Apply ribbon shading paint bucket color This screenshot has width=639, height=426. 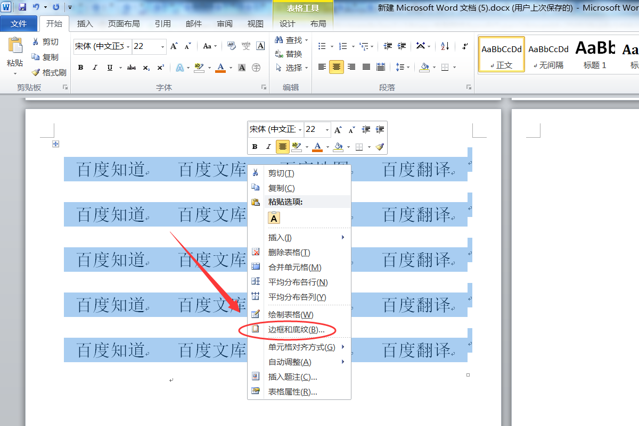[424, 67]
